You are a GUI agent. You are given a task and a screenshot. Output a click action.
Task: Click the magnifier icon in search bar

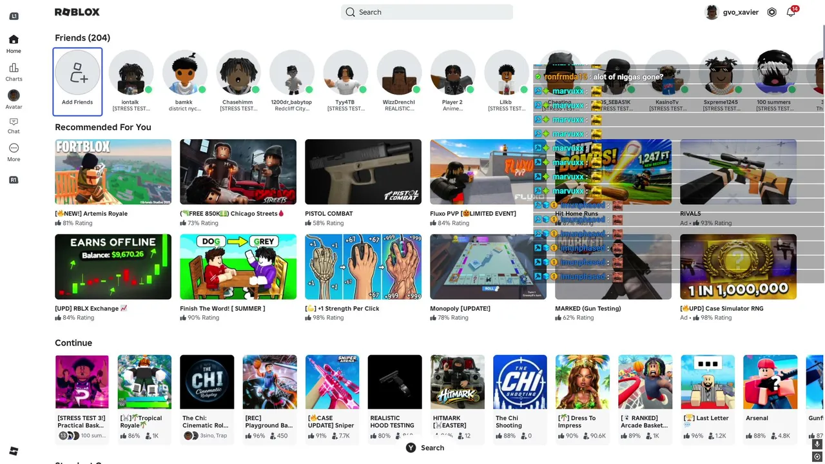(350, 12)
